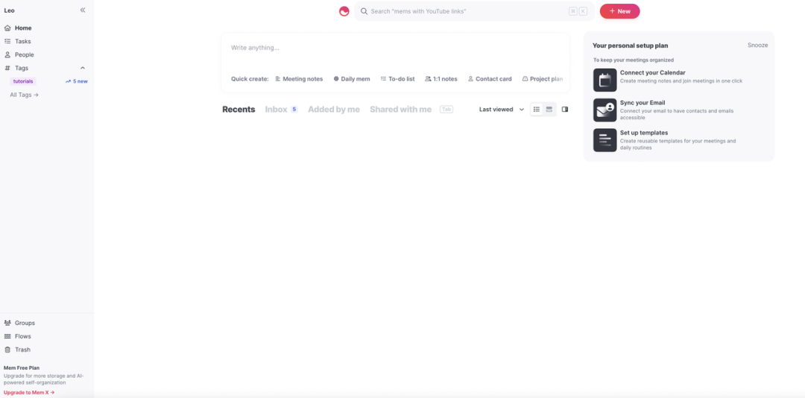This screenshot has height=398, width=805.
Task: Click the Mem logo icon
Action: click(x=344, y=11)
